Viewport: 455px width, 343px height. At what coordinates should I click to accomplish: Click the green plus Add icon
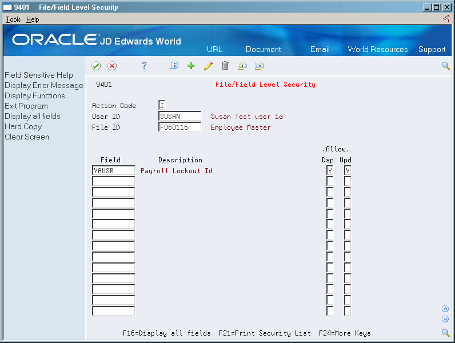pos(191,66)
